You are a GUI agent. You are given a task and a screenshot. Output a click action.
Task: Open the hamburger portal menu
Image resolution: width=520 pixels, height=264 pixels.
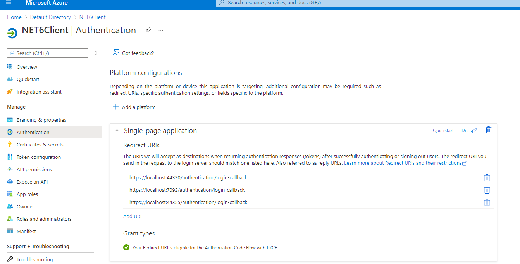click(9, 3)
